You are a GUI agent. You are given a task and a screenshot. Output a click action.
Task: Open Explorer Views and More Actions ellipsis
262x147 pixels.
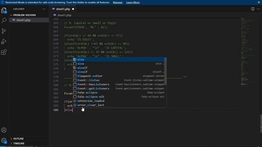(x=44, y=9)
